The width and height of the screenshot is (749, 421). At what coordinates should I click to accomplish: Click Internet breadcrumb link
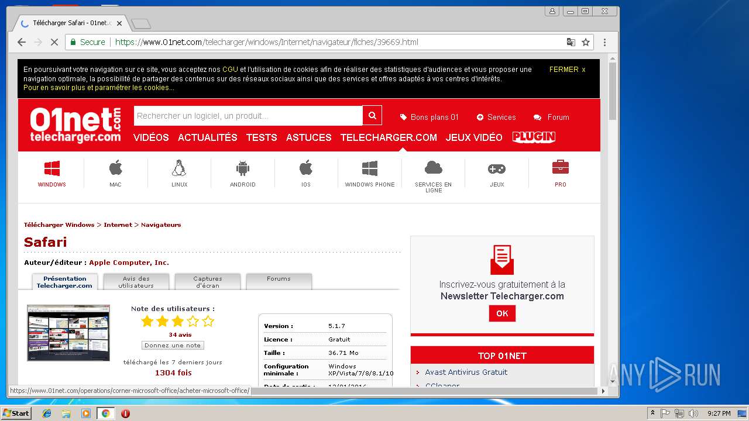(x=118, y=225)
